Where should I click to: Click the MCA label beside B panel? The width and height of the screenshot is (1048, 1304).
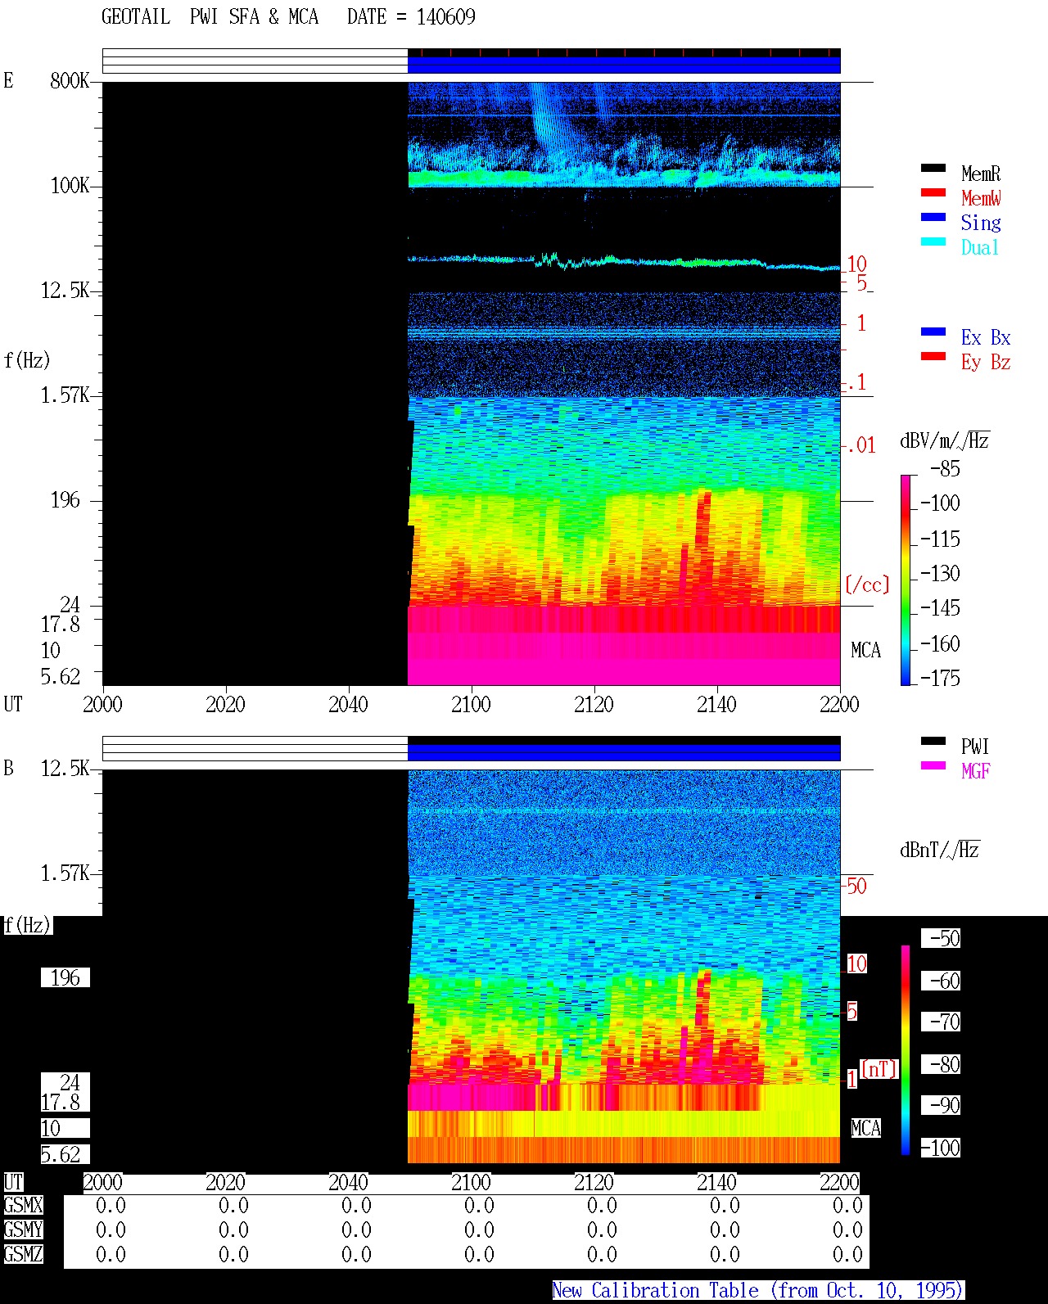tap(865, 1128)
